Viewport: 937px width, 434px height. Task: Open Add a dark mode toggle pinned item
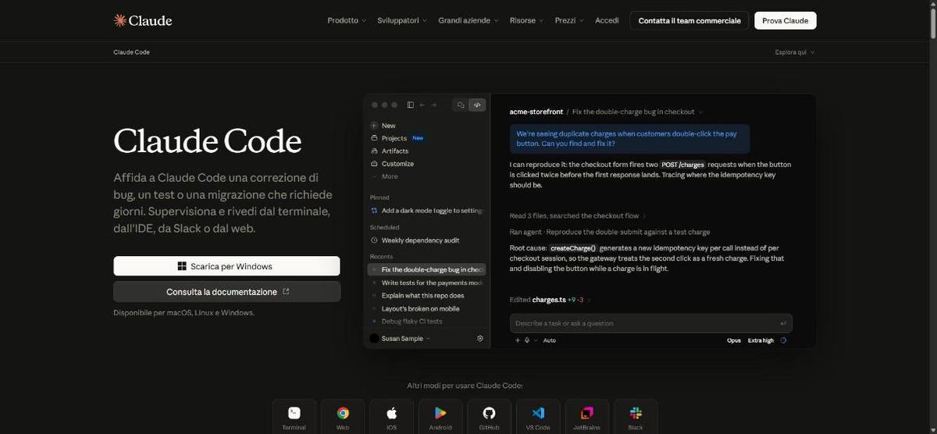(426, 211)
